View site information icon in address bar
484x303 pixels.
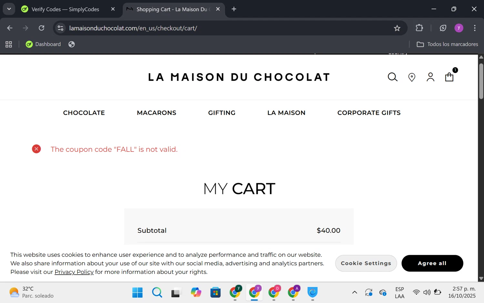click(60, 28)
